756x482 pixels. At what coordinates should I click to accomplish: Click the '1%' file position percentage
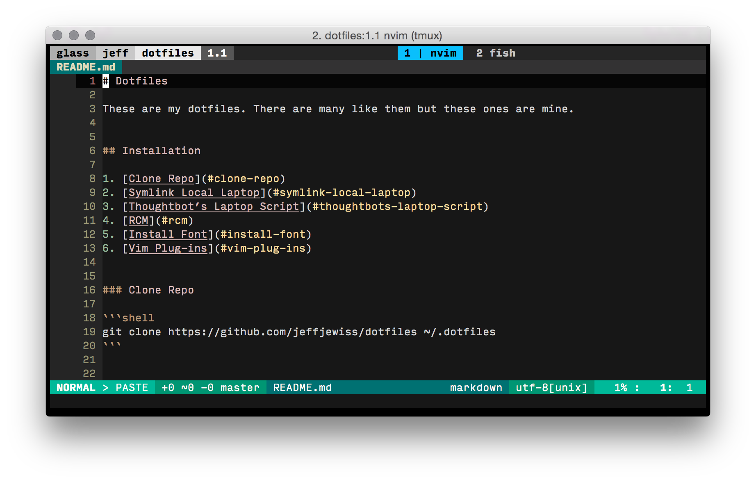[620, 387]
